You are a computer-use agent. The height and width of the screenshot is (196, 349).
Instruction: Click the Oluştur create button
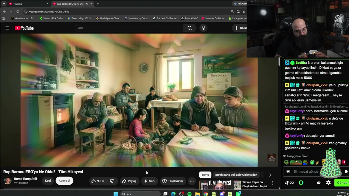[240, 28]
